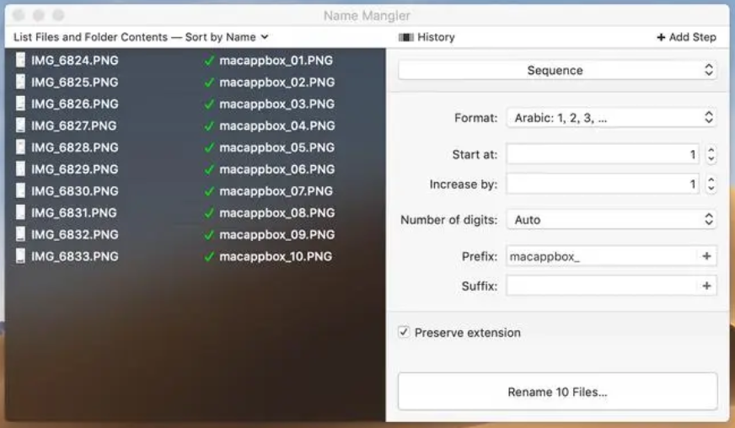Click the Prefix field containing macappbox_
This screenshot has height=428, width=735.
pyautogui.click(x=611, y=256)
